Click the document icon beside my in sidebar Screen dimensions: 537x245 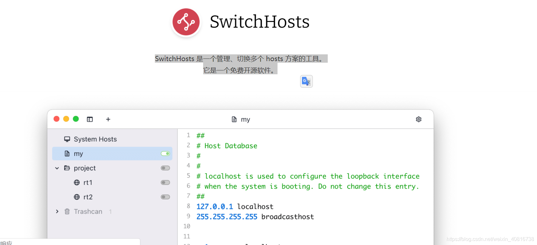67,154
